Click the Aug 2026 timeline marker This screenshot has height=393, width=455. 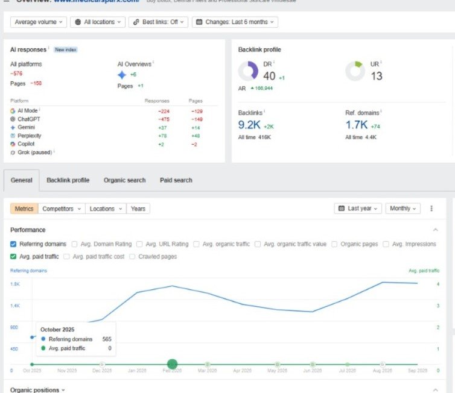(383, 364)
